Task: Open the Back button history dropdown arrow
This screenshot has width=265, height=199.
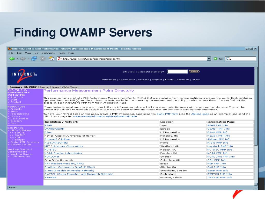Action: pyautogui.click(x=17, y=59)
